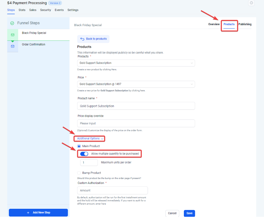
Task: Select the Bump Product radio button
Action: [79, 173]
